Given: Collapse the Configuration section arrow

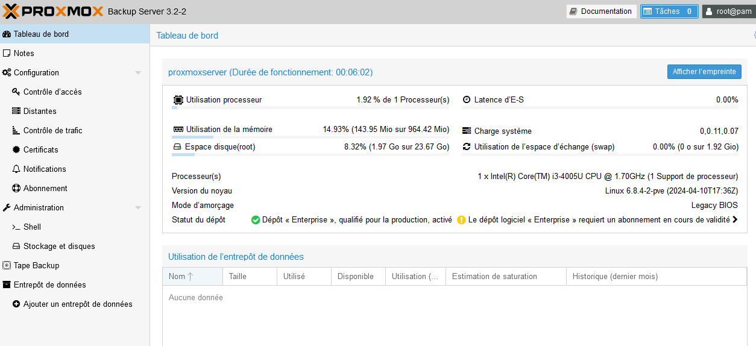Looking at the screenshot, I should (x=138, y=73).
